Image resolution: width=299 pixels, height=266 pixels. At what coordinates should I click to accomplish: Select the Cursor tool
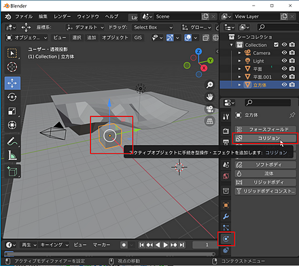[12, 67]
